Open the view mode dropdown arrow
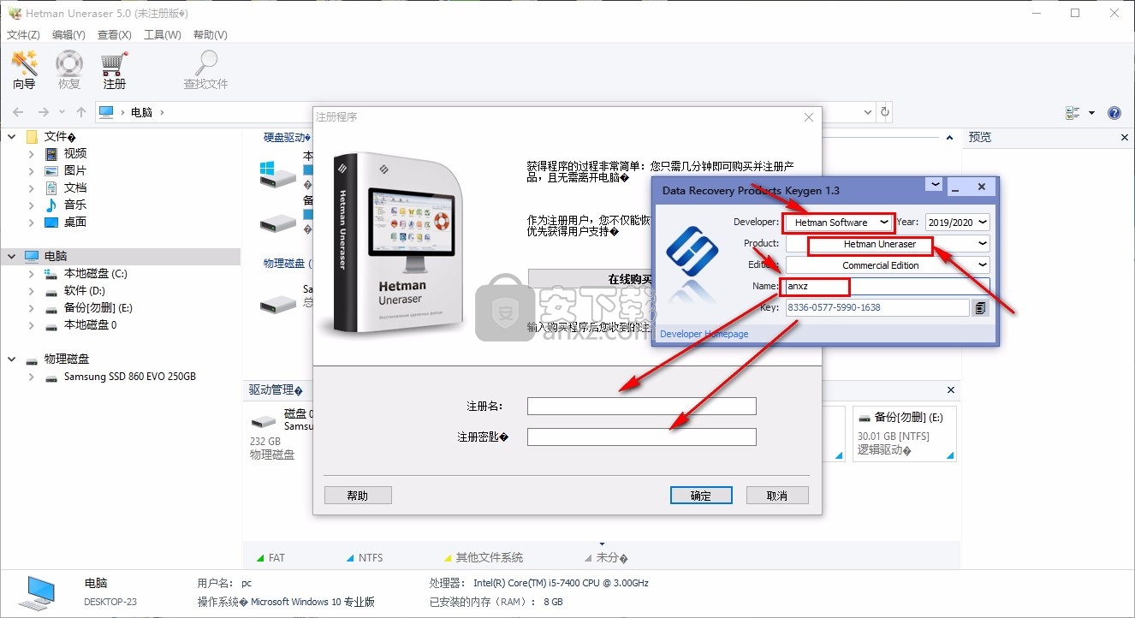The image size is (1135, 618). pos(1091,113)
